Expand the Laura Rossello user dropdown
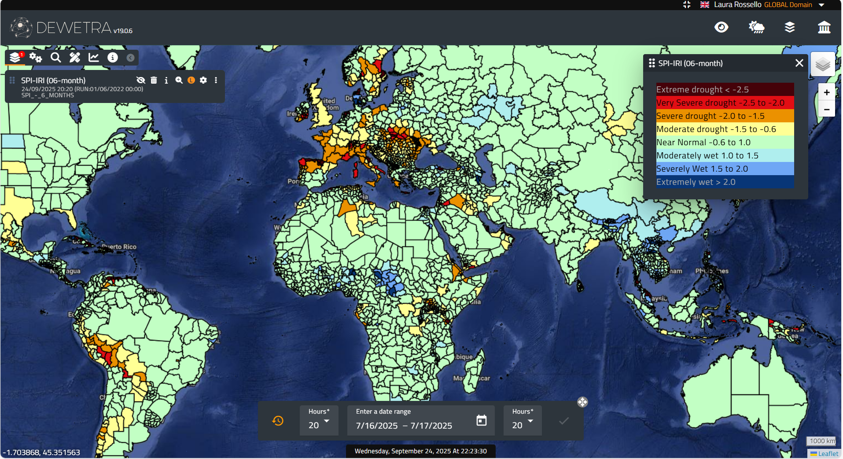 (x=821, y=5)
